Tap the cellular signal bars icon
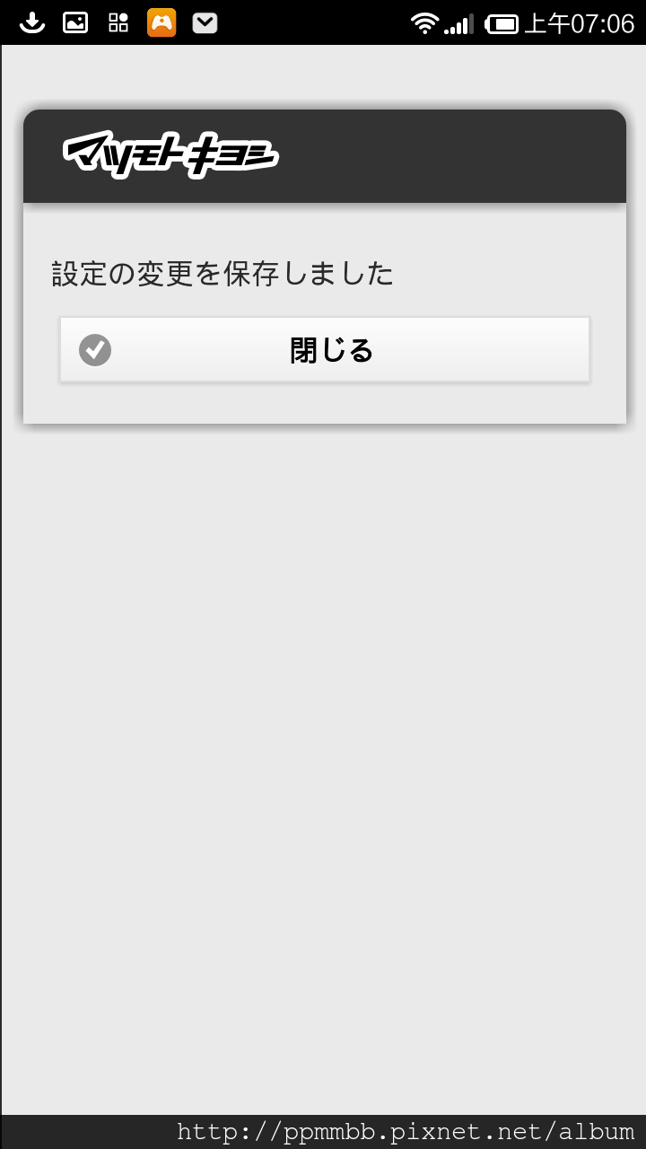The height and width of the screenshot is (1149, 646). pos(458,24)
